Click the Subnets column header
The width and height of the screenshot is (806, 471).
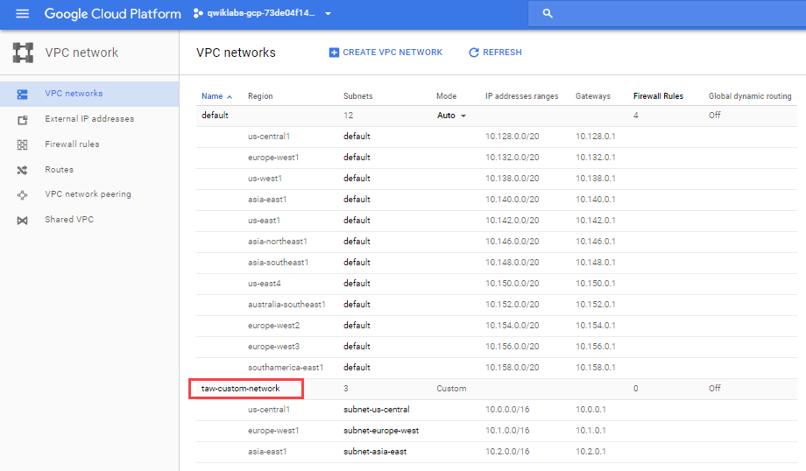(x=357, y=96)
